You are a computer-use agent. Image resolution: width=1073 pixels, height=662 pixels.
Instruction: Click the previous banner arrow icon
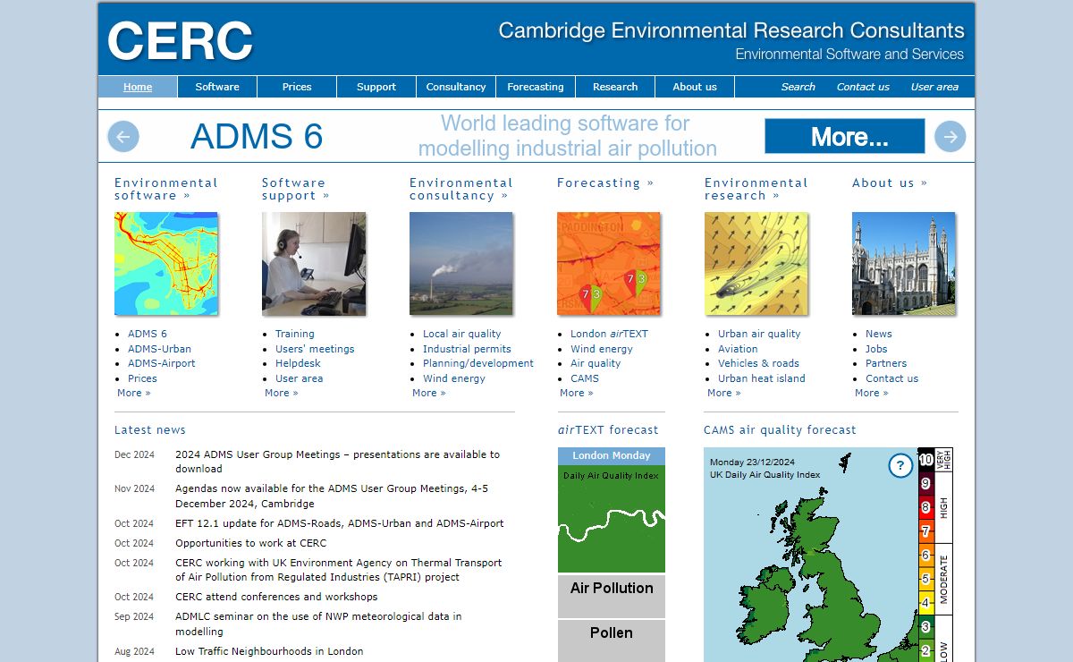pos(123,136)
